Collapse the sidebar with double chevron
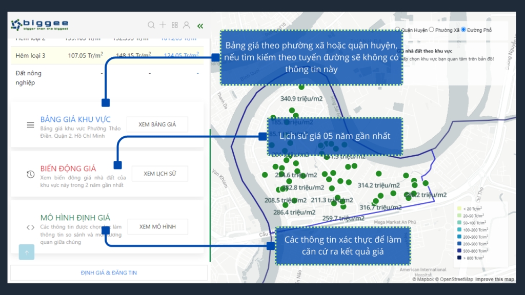Screen dimensions: 525x295 pos(200,26)
